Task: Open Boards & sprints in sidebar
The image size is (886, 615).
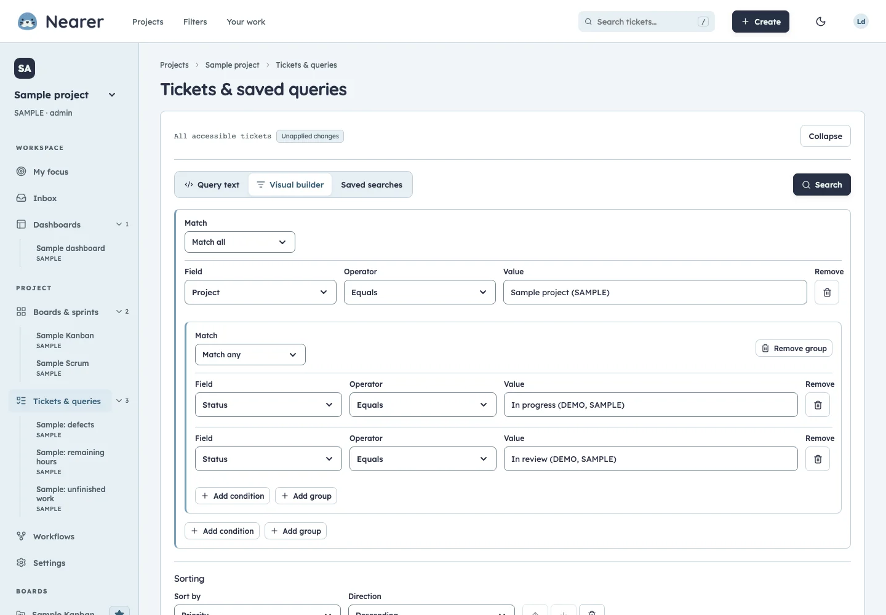Action: (65, 312)
